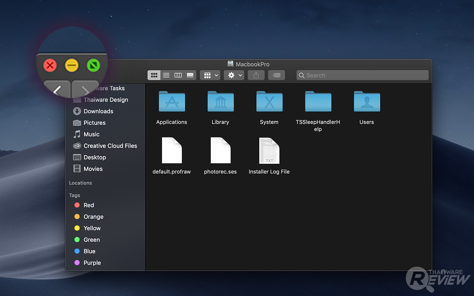This screenshot has height=296, width=474.
Task: Select Pictures in the sidebar
Action: point(94,123)
